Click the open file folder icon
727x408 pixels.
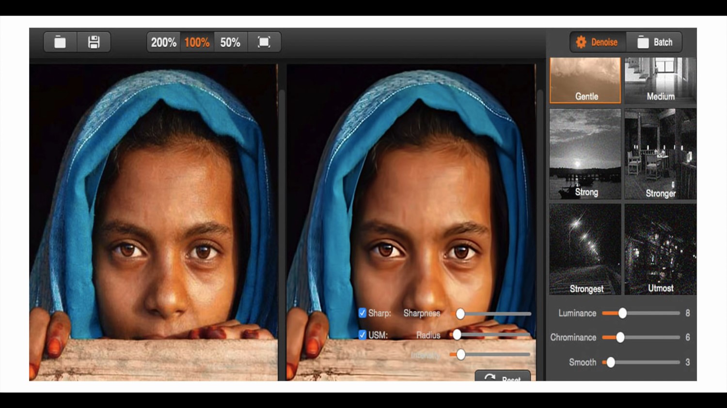60,42
